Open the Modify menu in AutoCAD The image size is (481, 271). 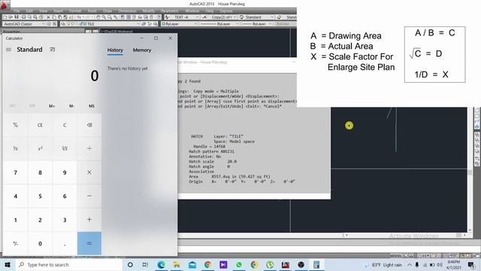149,11
